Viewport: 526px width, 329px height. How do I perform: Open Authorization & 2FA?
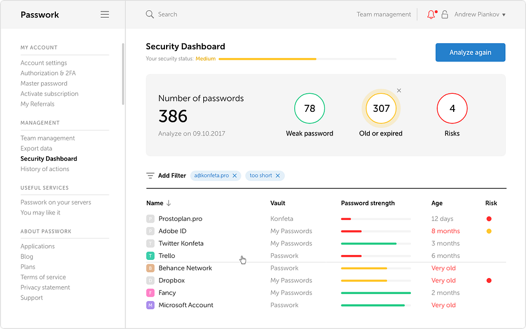(x=48, y=73)
